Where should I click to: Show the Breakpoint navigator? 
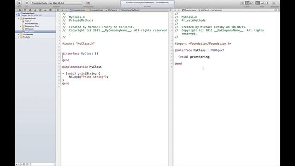pyautogui.click(x=45, y=10)
